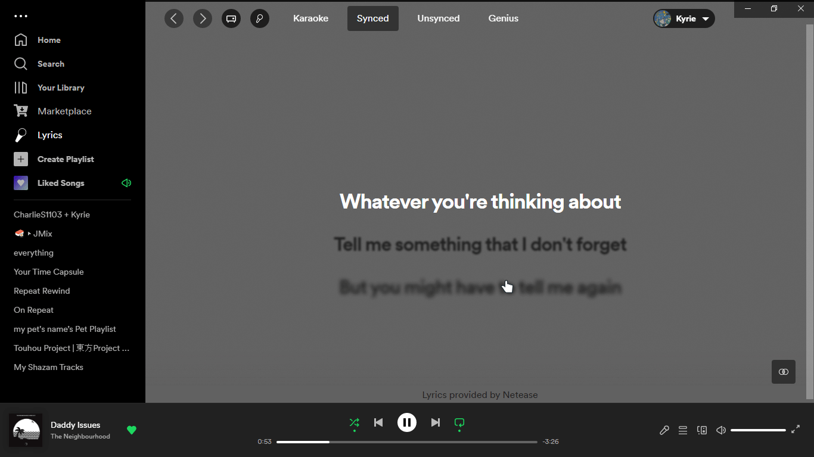Open the Genius lyrics tab
This screenshot has width=814, height=457.
(503, 18)
